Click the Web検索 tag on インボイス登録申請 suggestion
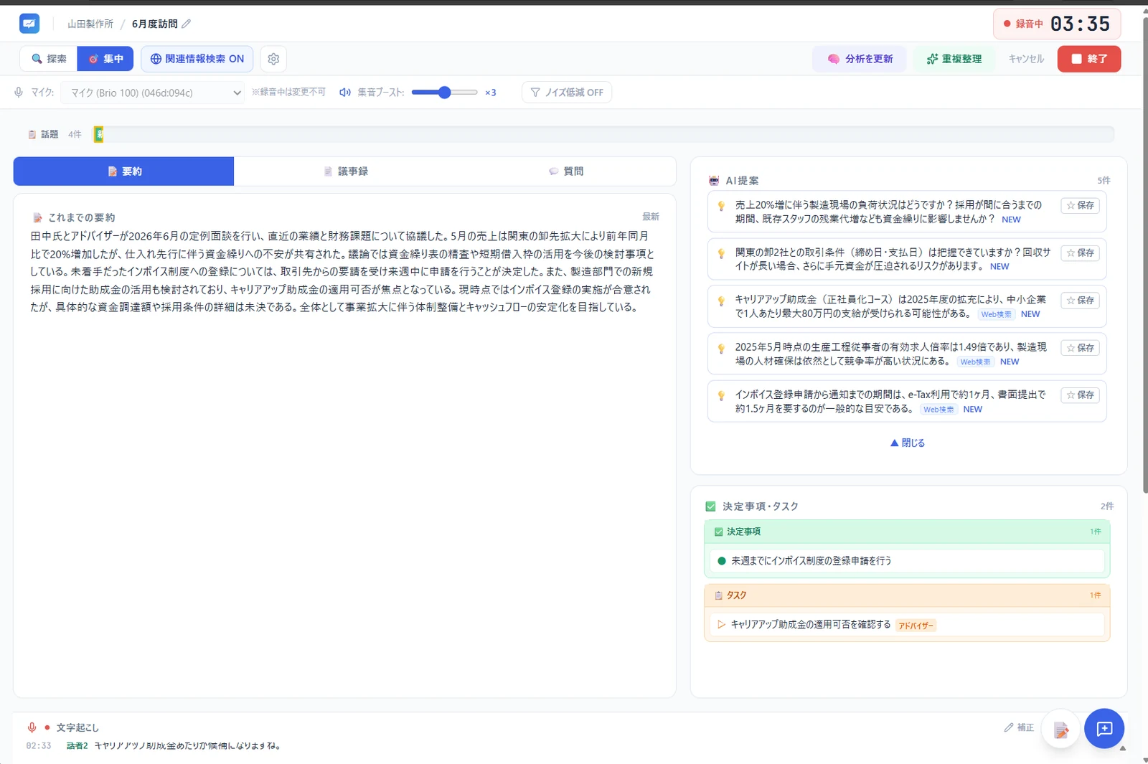Screen dimensions: 1148x764 (938, 410)
